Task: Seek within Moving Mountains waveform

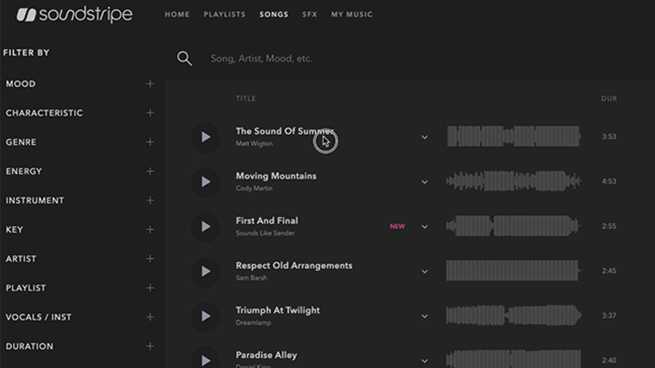Action: pos(513,181)
